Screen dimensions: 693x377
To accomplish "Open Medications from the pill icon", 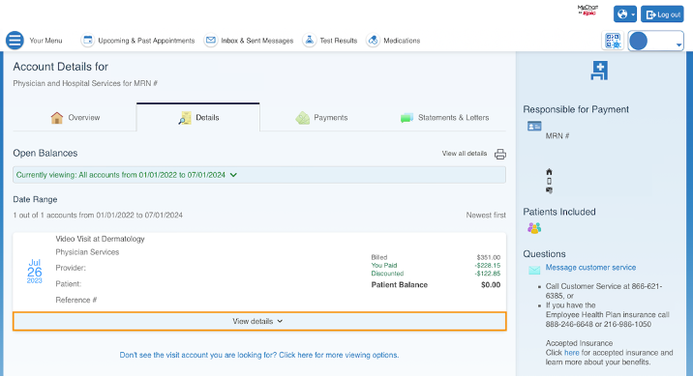I will coord(373,41).
